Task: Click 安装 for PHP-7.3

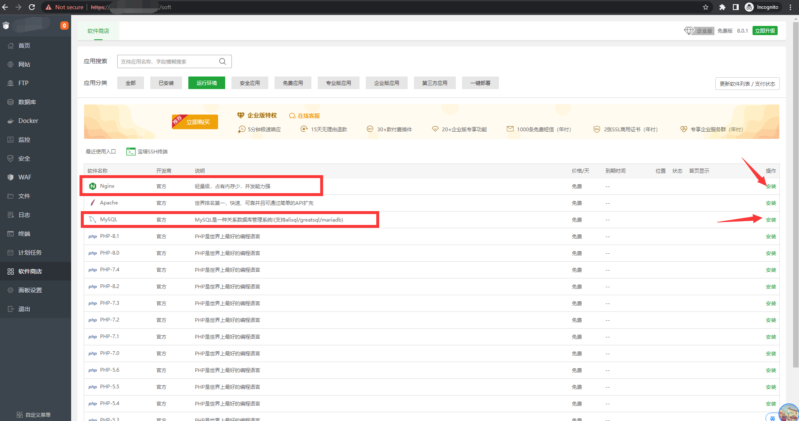Action: 771,304
